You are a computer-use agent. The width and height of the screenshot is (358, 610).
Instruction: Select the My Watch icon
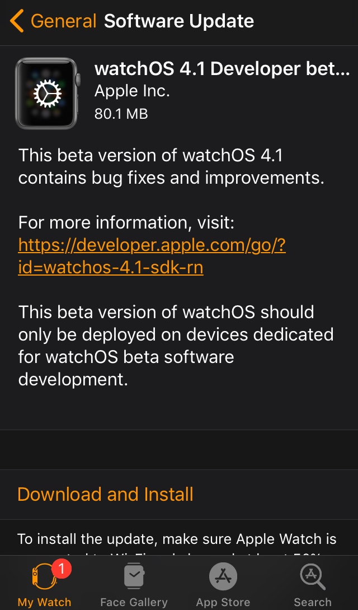[44, 578]
